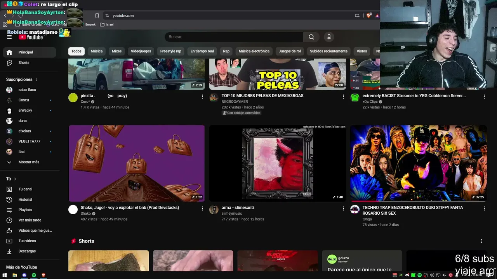Go to Principal in the sidebar
Image resolution: width=497 pixels, height=279 pixels.
tap(30, 52)
